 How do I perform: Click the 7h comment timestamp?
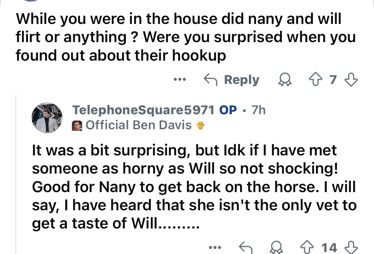tap(258, 110)
